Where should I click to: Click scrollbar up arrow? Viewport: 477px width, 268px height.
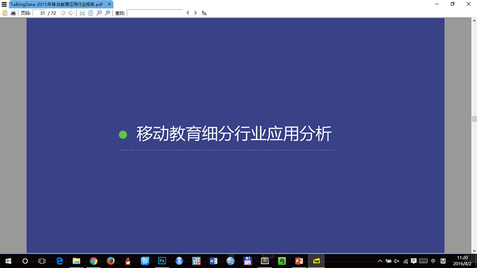tap(474, 20)
